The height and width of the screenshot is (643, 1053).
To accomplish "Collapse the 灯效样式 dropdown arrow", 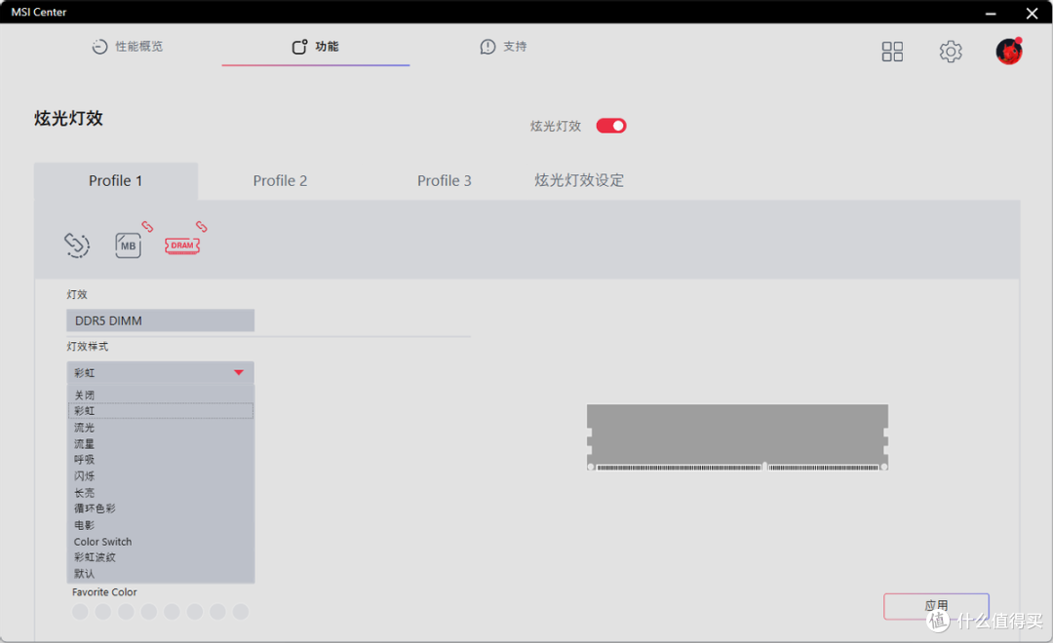I will coord(239,372).
